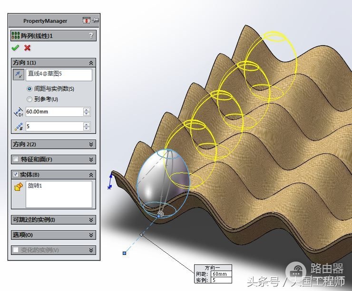The image size is (352, 291).
Task: Click the 60.00mm spacing input field
Action: coord(55,112)
